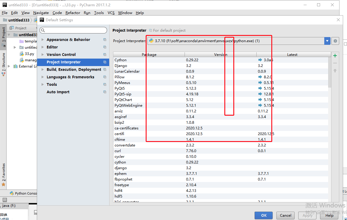Click the Apply button
347x220 pixels.
[307, 215]
